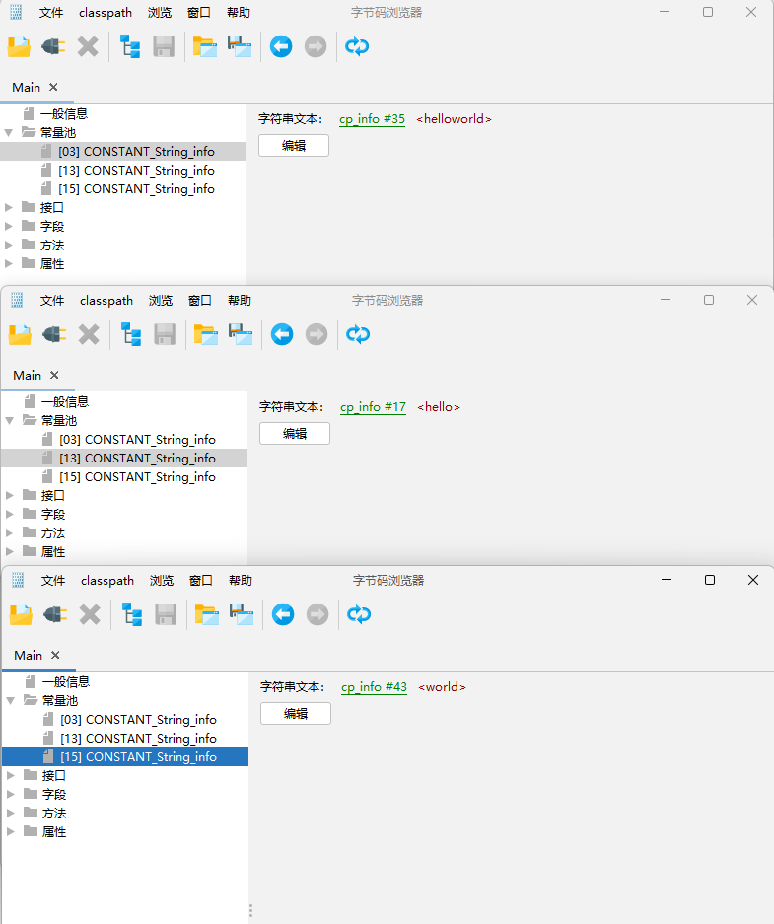Click gray X close-file icon in top window
Image resolution: width=774 pixels, height=924 pixels.
[x=88, y=46]
